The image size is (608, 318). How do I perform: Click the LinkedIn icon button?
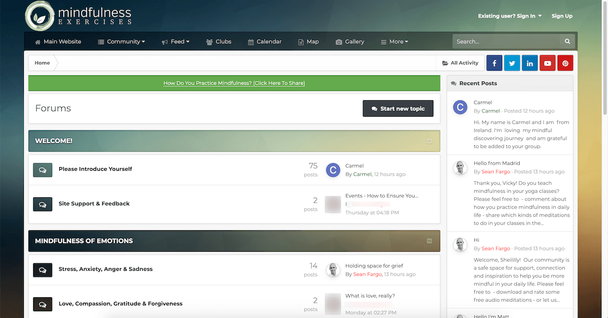coord(529,63)
